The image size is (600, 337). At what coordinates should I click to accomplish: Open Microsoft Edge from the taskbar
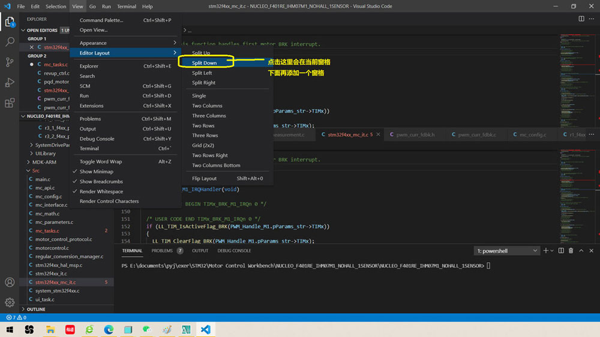[x=109, y=329]
